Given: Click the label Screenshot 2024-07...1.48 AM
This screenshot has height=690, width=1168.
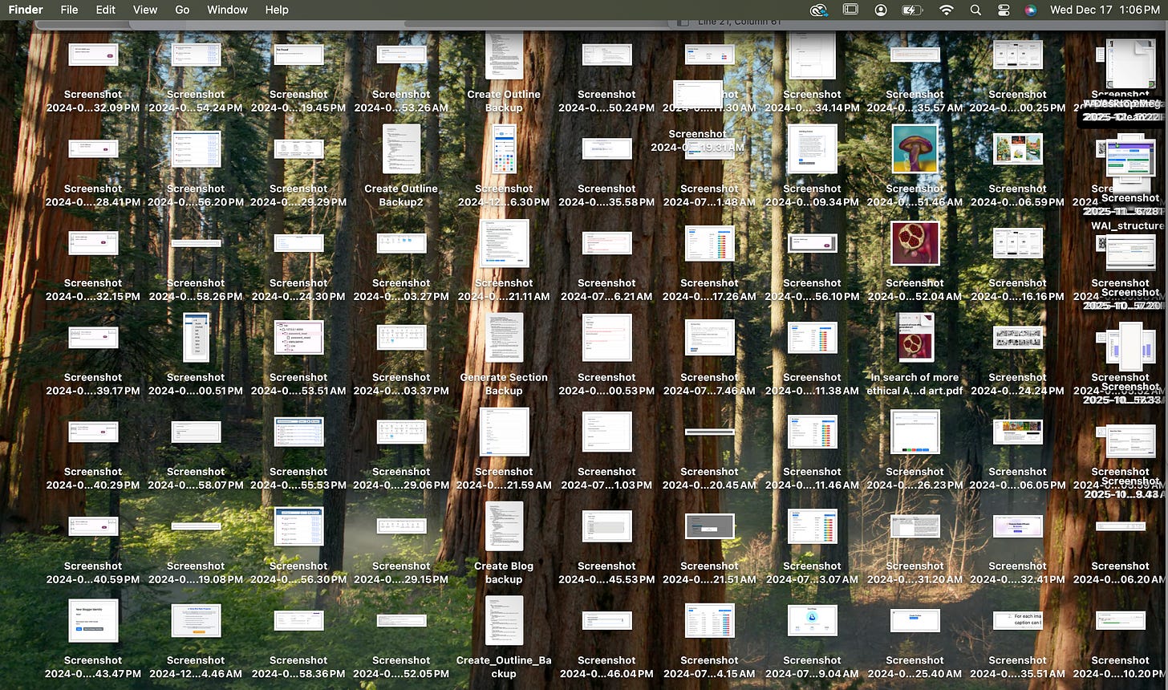Looking at the screenshot, I should 709,196.
